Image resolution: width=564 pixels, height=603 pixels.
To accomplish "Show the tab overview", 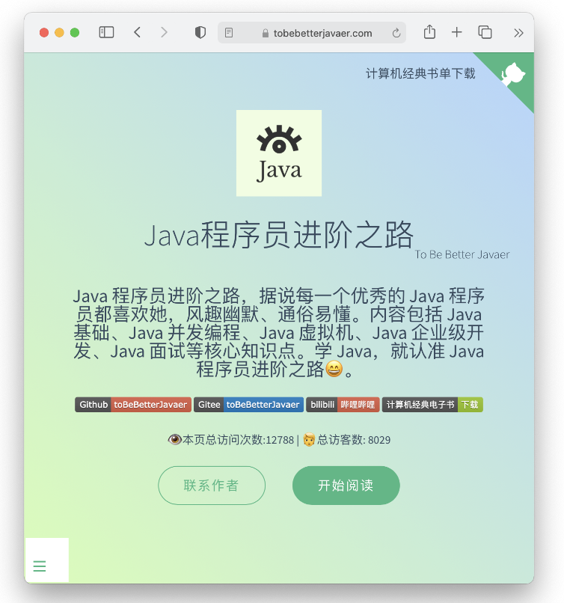I will pyautogui.click(x=485, y=32).
